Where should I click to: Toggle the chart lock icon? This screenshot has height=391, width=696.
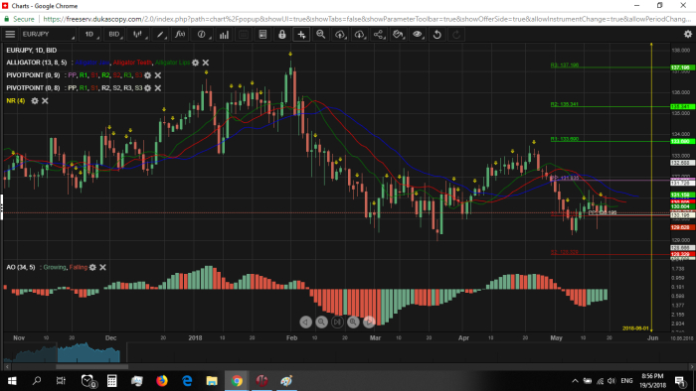click(281, 34)
